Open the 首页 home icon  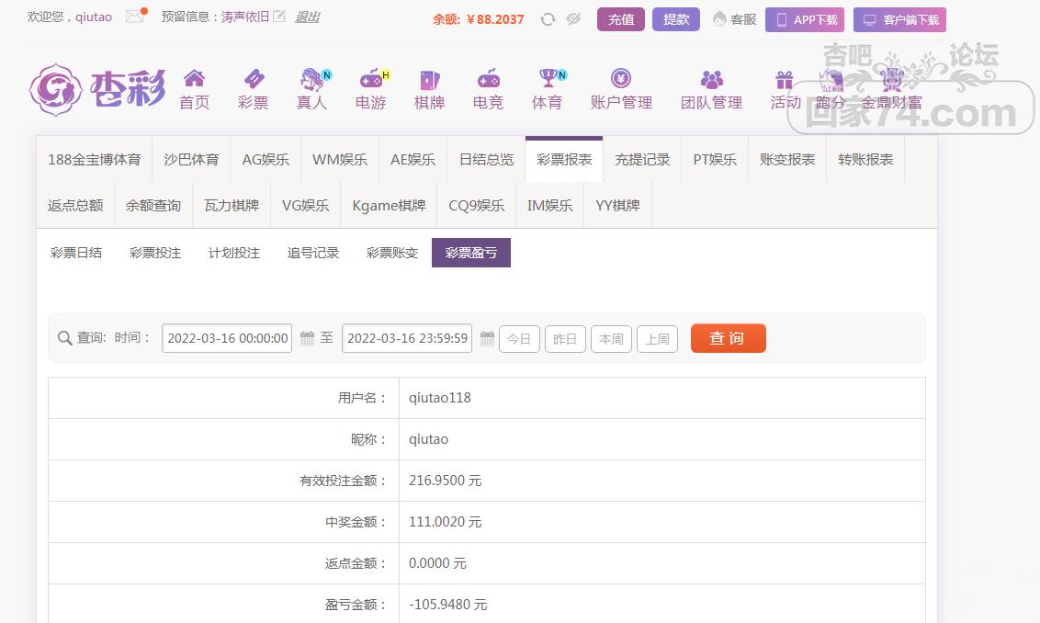[x=194, y=79]
